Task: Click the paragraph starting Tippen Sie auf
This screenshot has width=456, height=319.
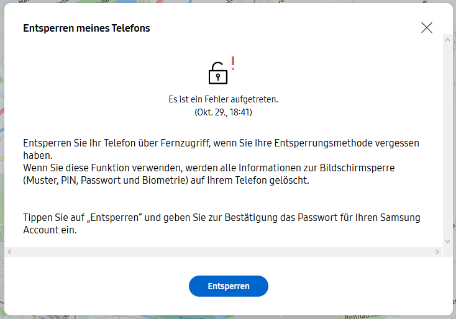Action: (x=222, y=223)
